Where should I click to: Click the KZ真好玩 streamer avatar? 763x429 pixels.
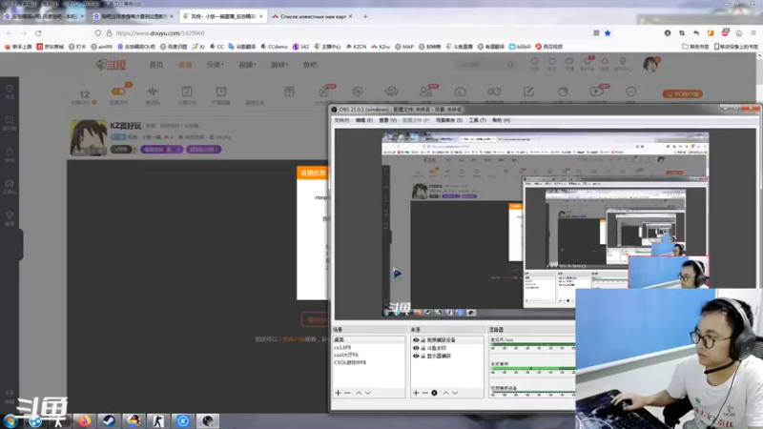(89, 137)
